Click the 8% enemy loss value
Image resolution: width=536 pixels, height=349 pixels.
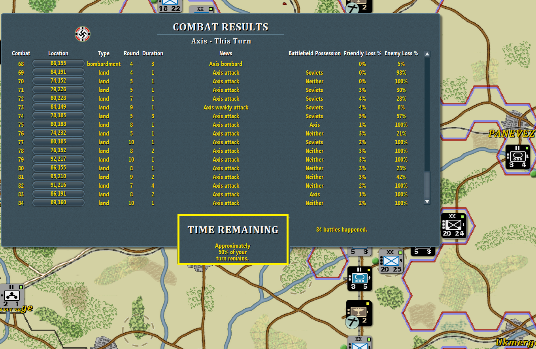[x=401, y=107]
